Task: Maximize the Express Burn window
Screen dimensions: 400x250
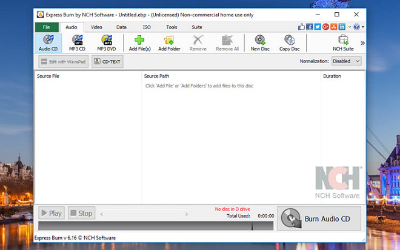Action: coord(337,15)
